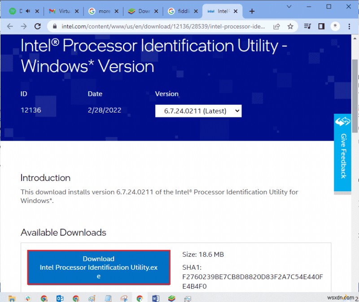Open BlueStacks from the taskbar

(x=171, y=298)
